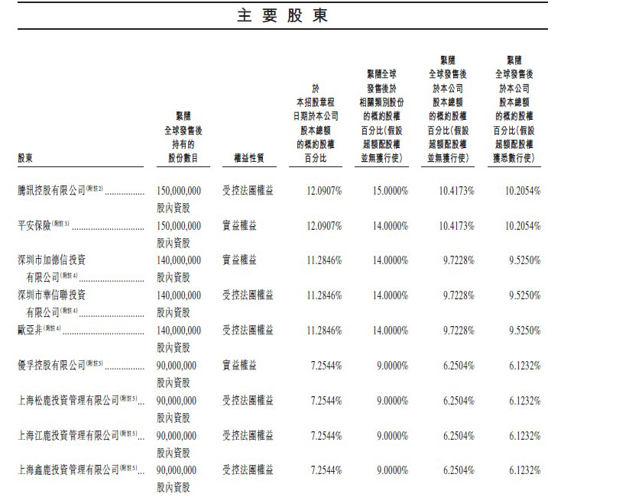
Task: Select 9.5250% in the 歐亞非 row
Action: coord(525,331)
